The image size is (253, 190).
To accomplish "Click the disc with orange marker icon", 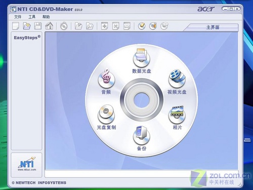I will click(153, 26).
